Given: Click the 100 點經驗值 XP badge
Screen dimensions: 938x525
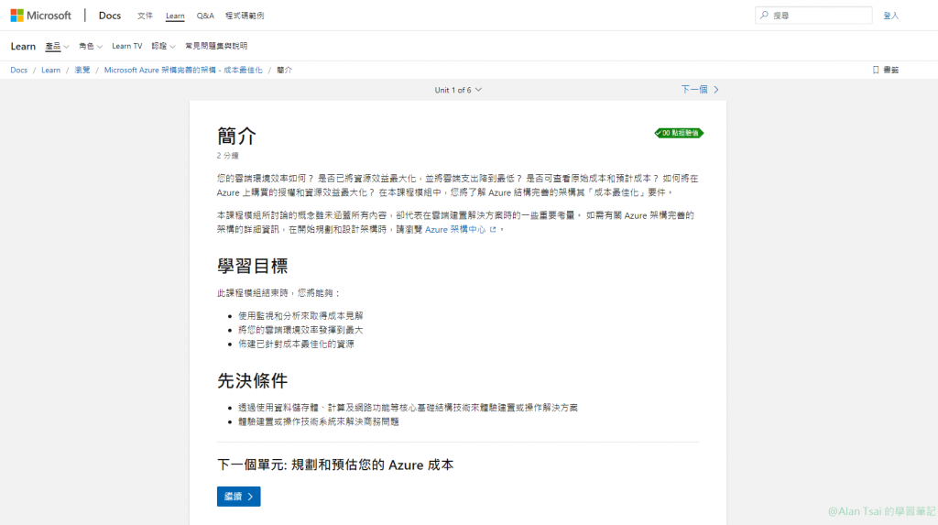Looking at the screenshot, I should [x=679, y=133].
